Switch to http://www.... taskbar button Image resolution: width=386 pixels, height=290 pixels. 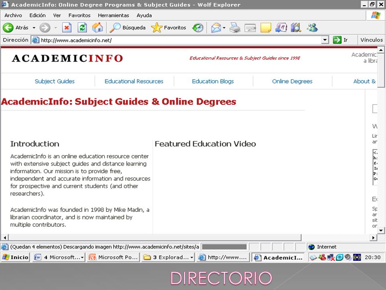click(x=223, y=257)
